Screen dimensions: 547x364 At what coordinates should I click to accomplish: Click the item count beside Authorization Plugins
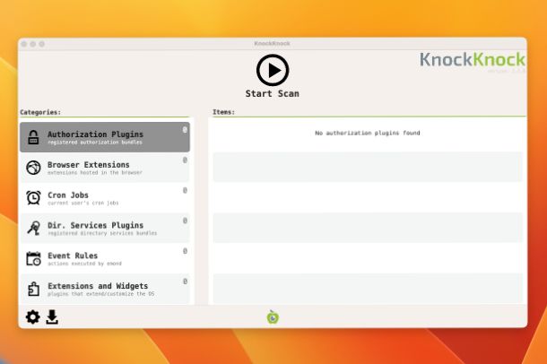tap(185, 130)
